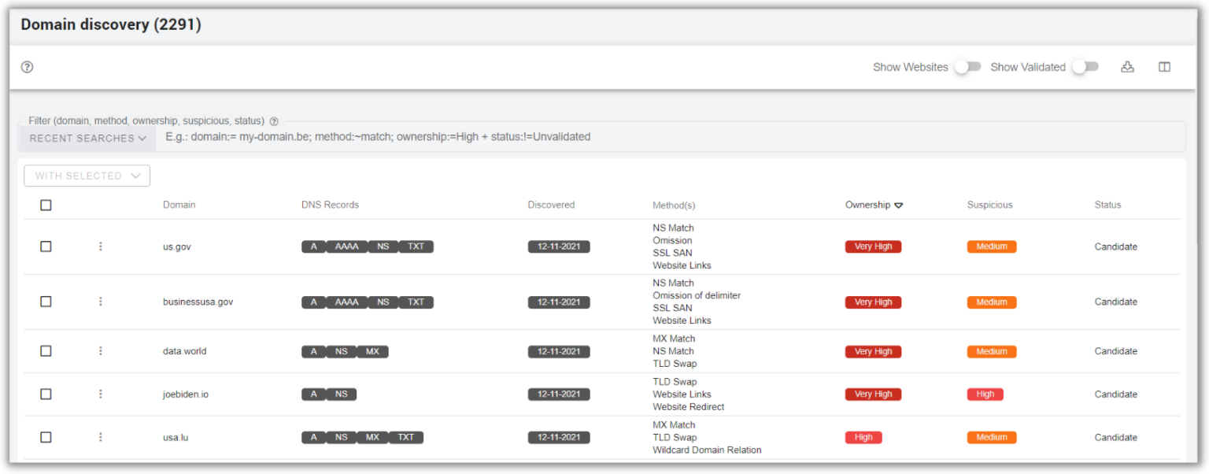Click the joebiden.io domain name

[186, 394]
